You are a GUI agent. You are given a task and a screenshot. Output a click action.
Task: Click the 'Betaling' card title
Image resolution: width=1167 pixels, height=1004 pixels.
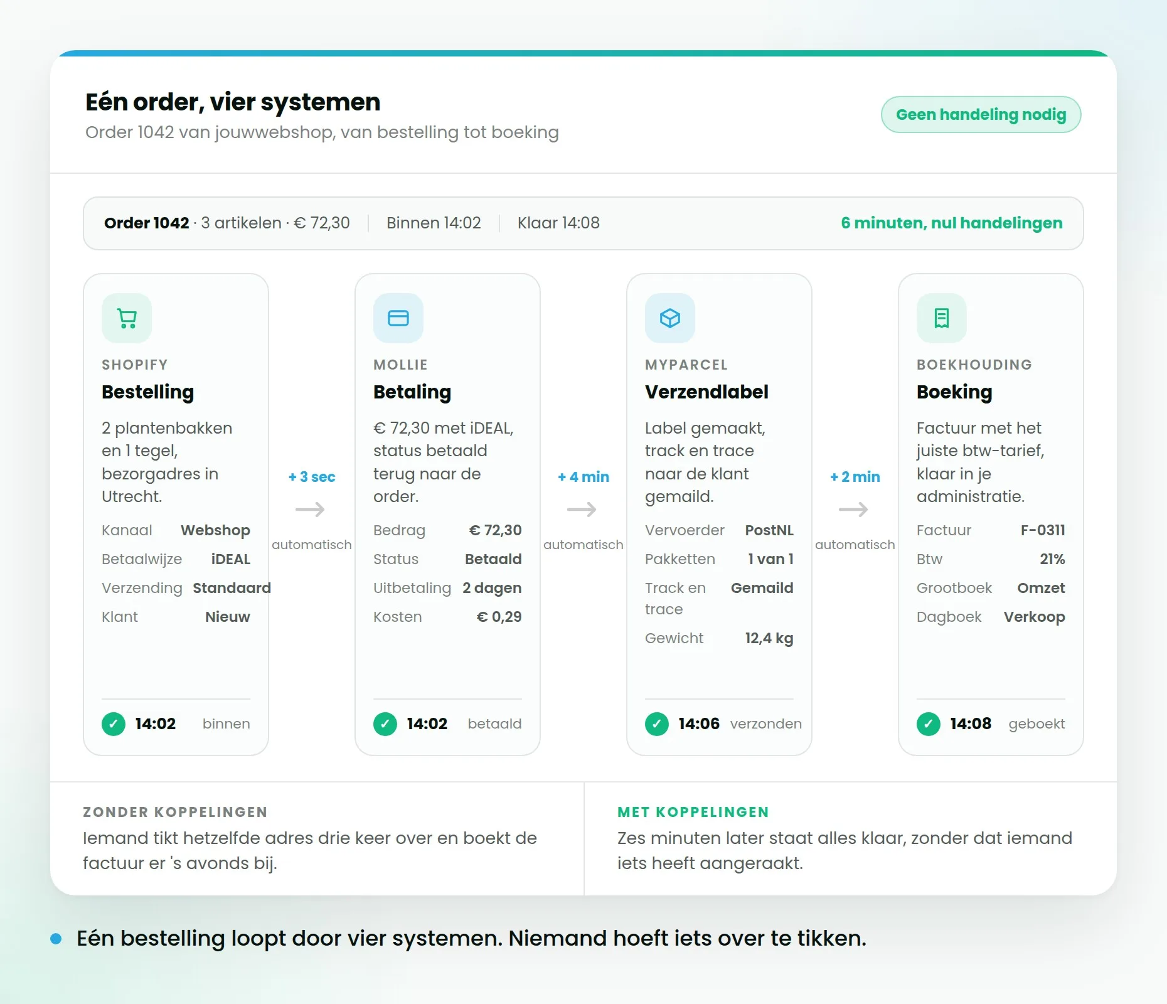412,392
